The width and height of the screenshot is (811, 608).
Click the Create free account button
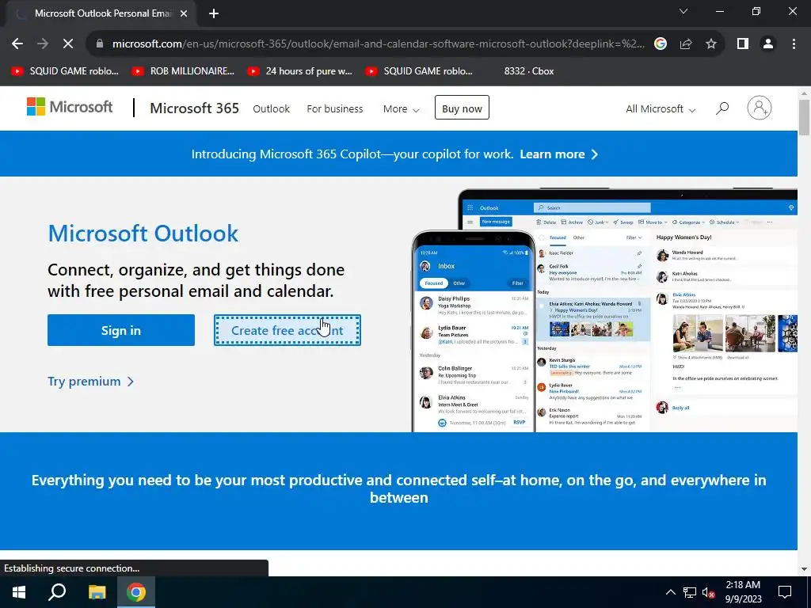[287, 330]
